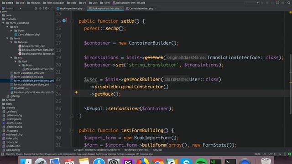Click the tool windows icon in status bar corner
292x164 pixels.
click(2, 154)
